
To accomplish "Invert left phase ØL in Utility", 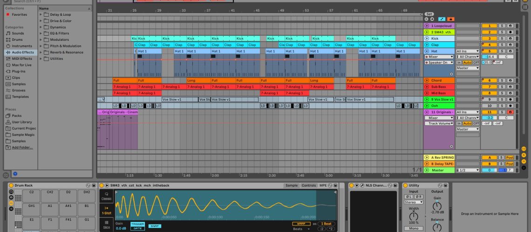I will click(x=409, y=197).
